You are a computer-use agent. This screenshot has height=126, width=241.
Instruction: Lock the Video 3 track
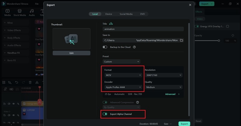click(x=5, y=115)
